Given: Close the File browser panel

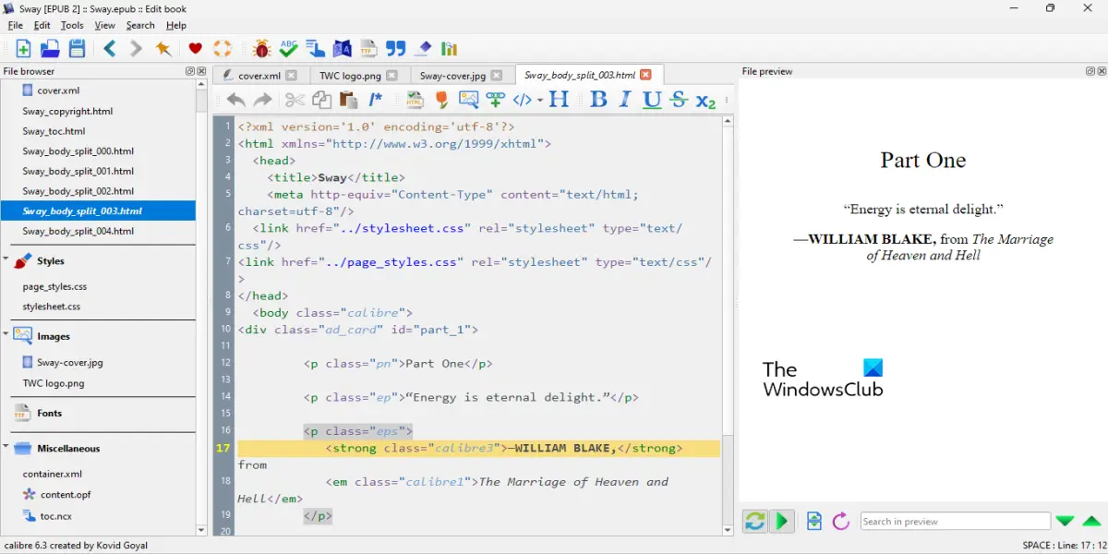Looking at the screenshot, I should (x=200, y=71).
